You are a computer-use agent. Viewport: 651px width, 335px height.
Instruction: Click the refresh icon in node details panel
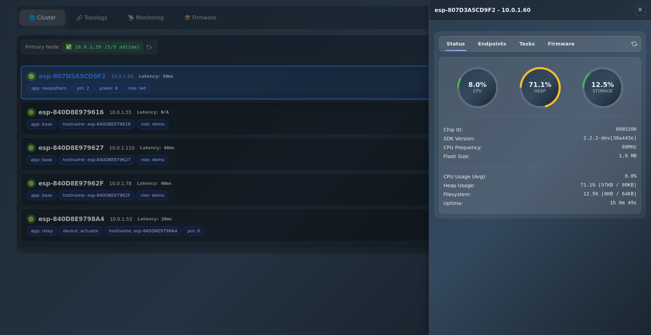point(634,44)
